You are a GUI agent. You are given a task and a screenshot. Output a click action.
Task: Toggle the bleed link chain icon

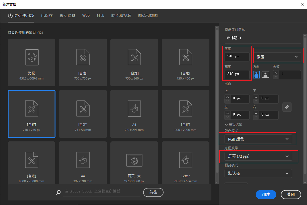tap(287, 107)
